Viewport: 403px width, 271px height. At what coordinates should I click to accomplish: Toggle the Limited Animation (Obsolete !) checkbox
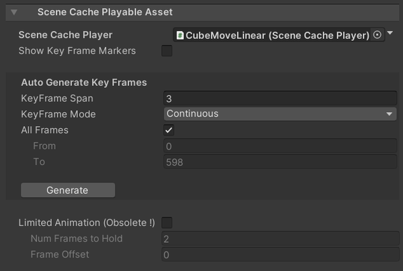pos(167,222)
